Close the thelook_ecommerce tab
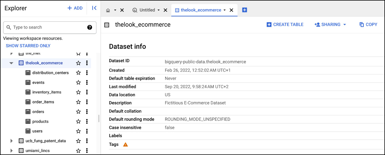385x155 pixels. coord(231,10)
